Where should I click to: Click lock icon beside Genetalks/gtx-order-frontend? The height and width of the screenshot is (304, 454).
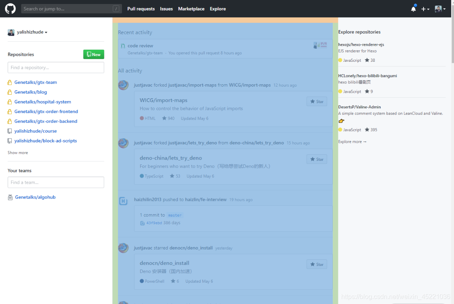point(10,111)
